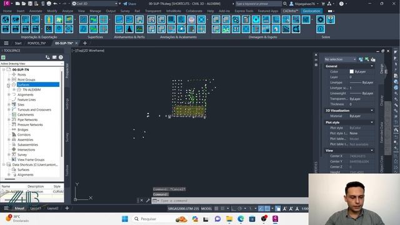
Task: Click the info icon in Sobre panel
Action: click(321, 29)
